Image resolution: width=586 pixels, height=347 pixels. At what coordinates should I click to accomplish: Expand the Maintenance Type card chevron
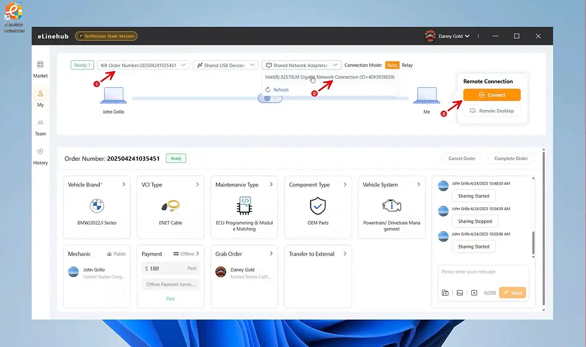coord(271,185)
